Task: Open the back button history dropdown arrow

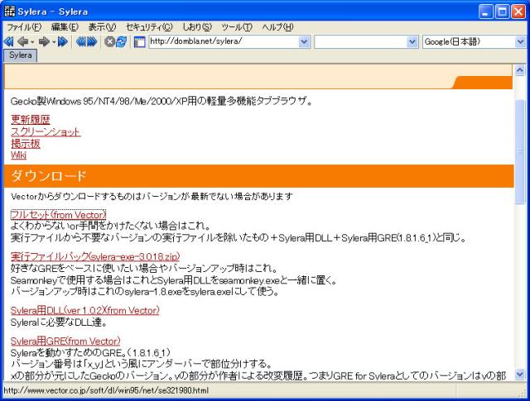Action: (x=32, y=42)
